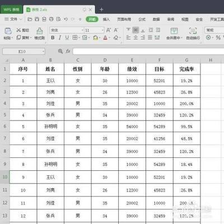
Task: Click the eraser clear formatting icon
Action: point(116,38)
